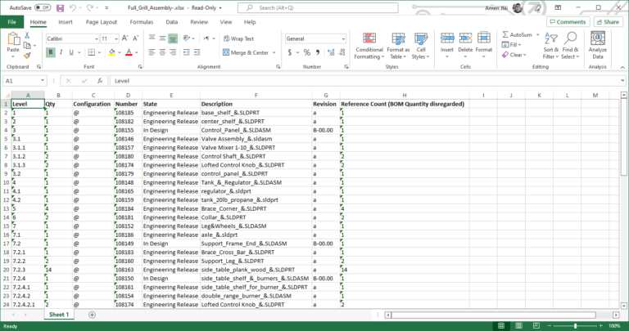Open Find & Select menu
The width and height of the screenshot is (629, 331).
tap(570, 46)
